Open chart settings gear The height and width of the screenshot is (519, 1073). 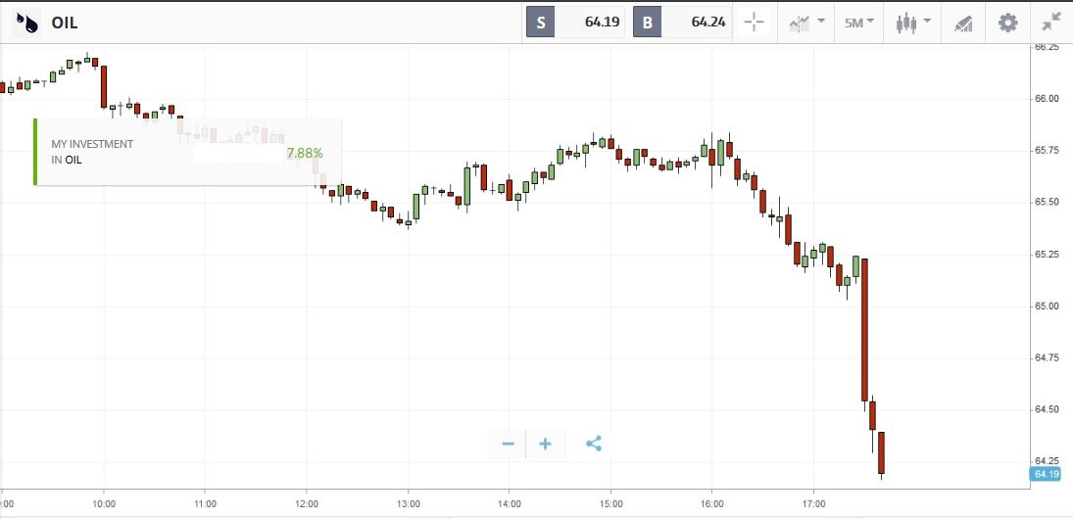point(1008,23)
